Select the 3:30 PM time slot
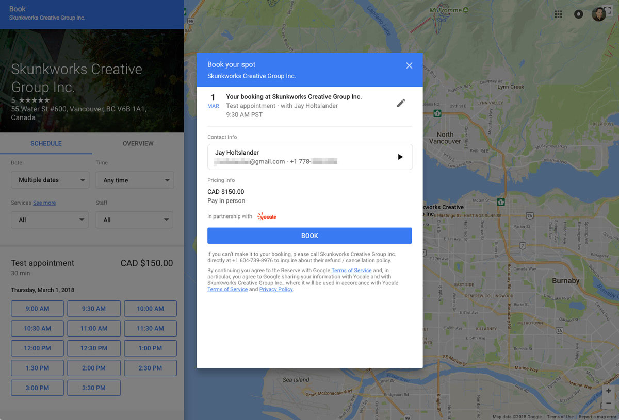Viewport: 619px width, 420px height. coord(94,388)
